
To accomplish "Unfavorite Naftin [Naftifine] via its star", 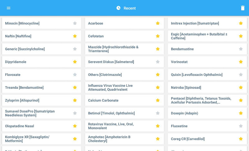I will coord(75,36).
